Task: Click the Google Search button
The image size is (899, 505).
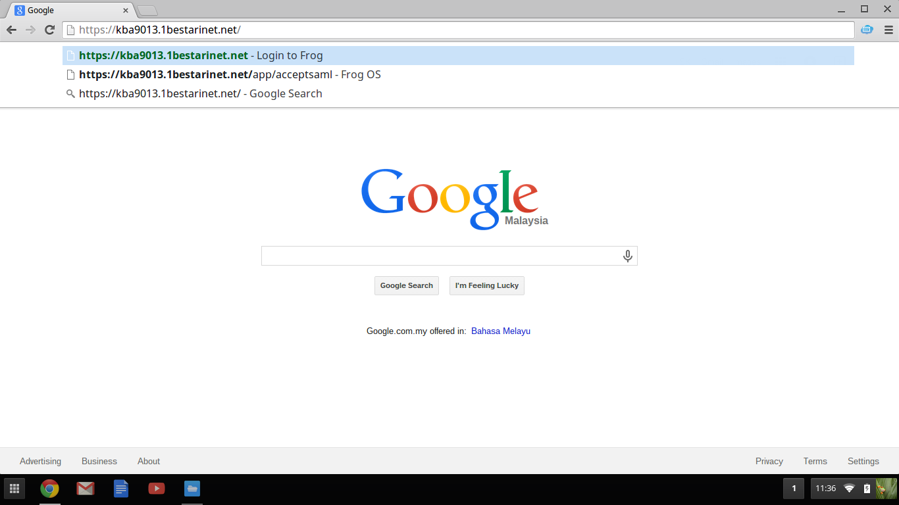Action: pyautogui.click(x=407, y=285)
